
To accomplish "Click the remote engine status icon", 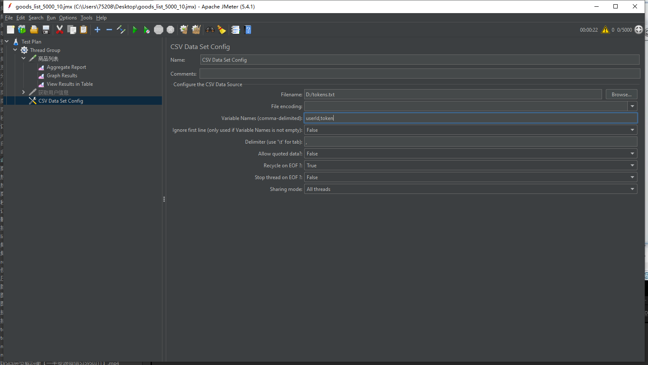I will point(639,30).
